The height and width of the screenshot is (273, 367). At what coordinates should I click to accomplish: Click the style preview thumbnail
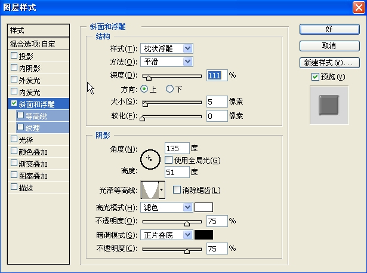tap(329, 105)
